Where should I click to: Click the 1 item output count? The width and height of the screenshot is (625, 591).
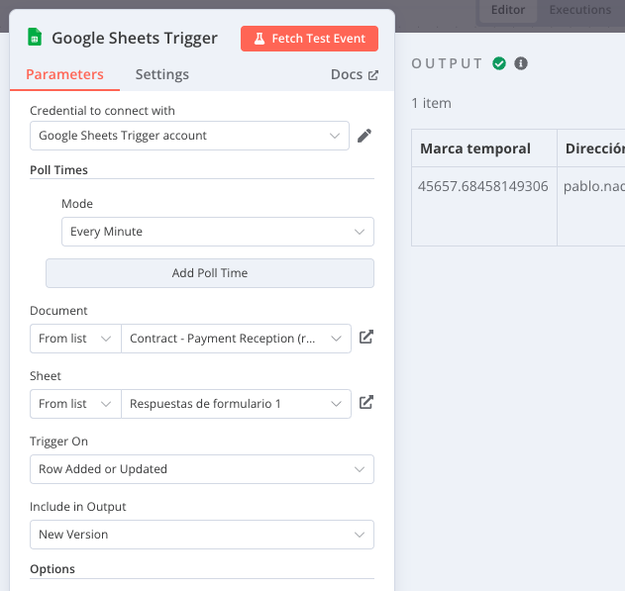[431, 103]
